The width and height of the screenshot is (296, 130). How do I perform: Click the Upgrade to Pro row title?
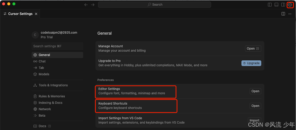click(109, 61)
